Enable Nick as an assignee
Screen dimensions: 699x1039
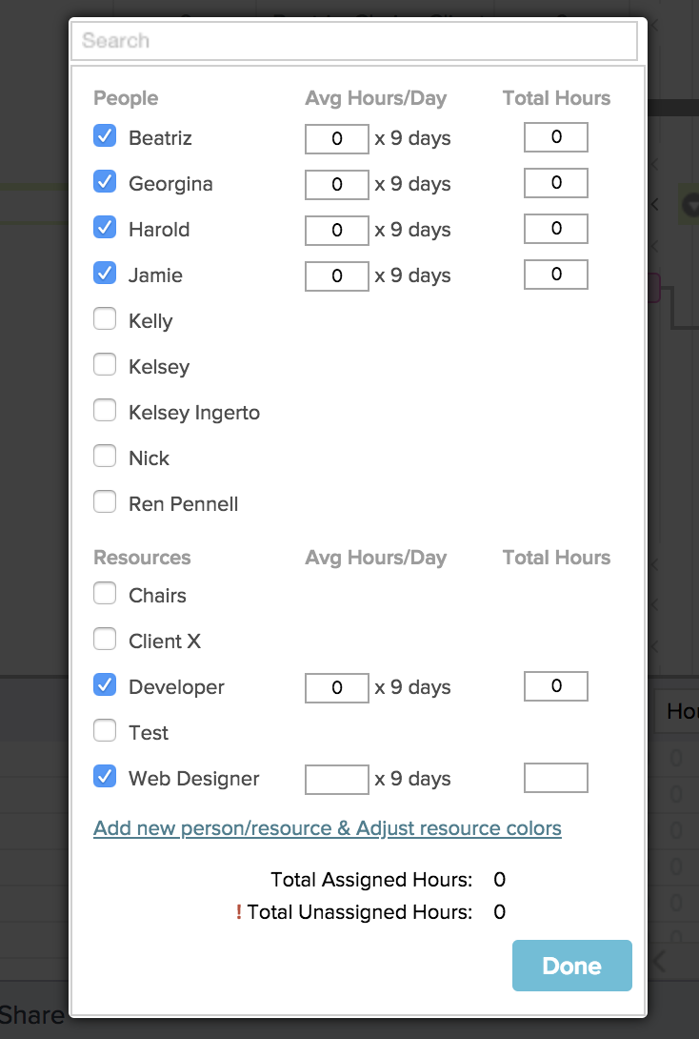(105, 456)
